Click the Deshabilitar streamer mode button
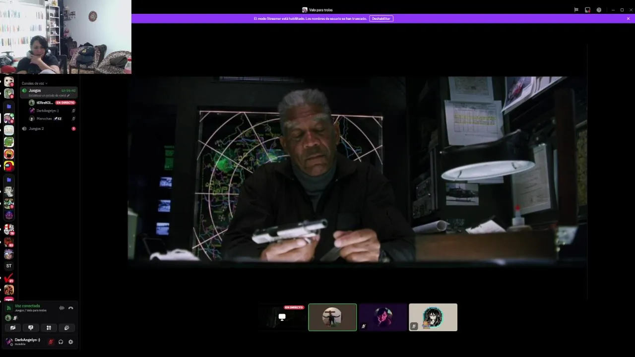635x357 pixels. (381, 18)
